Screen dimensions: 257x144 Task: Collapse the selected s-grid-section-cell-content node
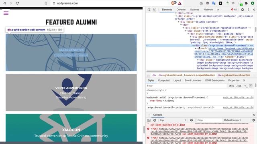pyautogui.click(x=193, y=45)
